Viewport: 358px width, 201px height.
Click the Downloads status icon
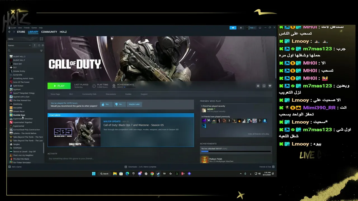tap(126, 167)
